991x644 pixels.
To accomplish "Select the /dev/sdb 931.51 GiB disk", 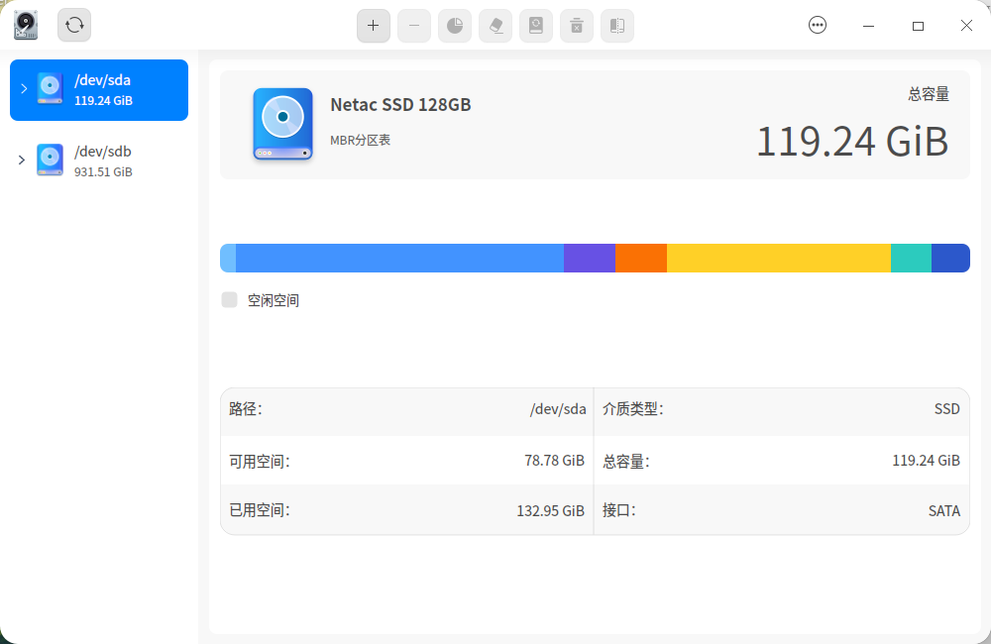I will 99,161.
